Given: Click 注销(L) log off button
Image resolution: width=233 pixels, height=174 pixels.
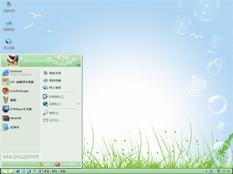Looking at the screenshot, I should point(46,164).
